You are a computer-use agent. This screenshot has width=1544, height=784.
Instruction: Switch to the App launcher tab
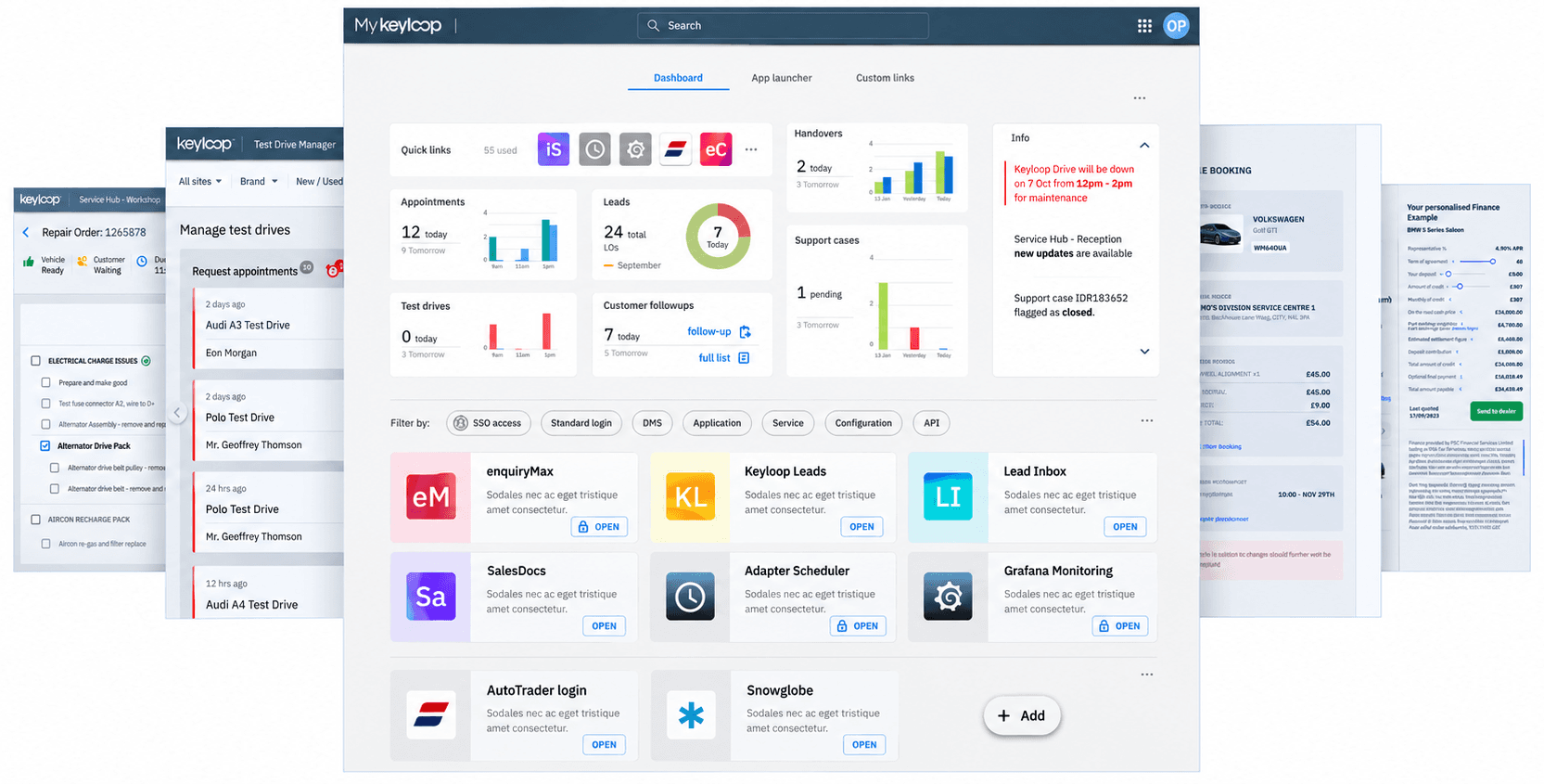[x=782, y=78]
